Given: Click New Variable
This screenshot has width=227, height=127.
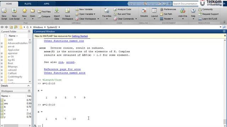Looking at the screenshot, I should [x=84, y=10].
